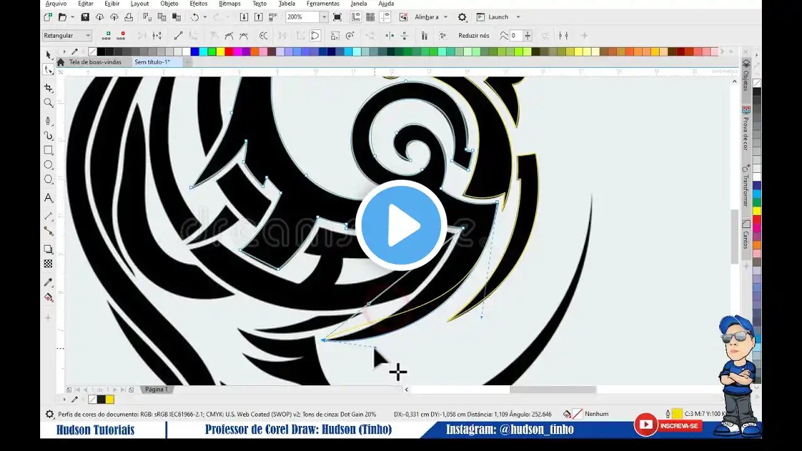Choose the Parallel Dimension tool
Viewport: 802px width, 451px height.
point(48,216)
